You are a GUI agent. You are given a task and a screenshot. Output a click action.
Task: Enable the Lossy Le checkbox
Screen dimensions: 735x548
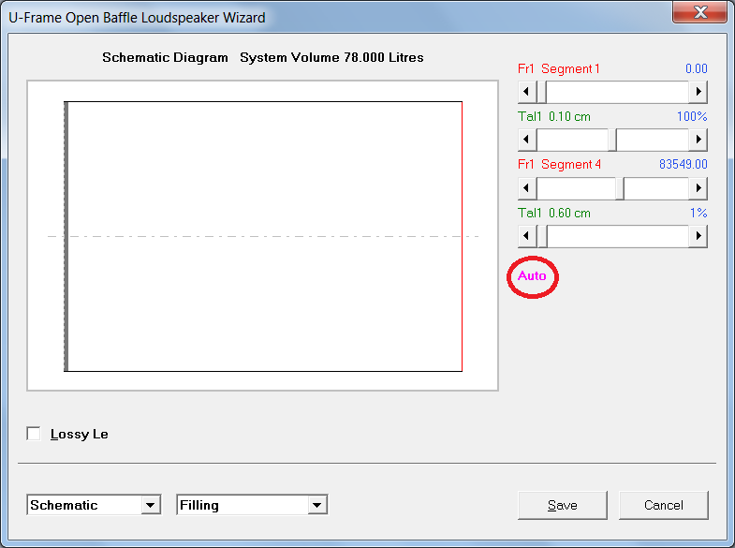tap(34, 434)
